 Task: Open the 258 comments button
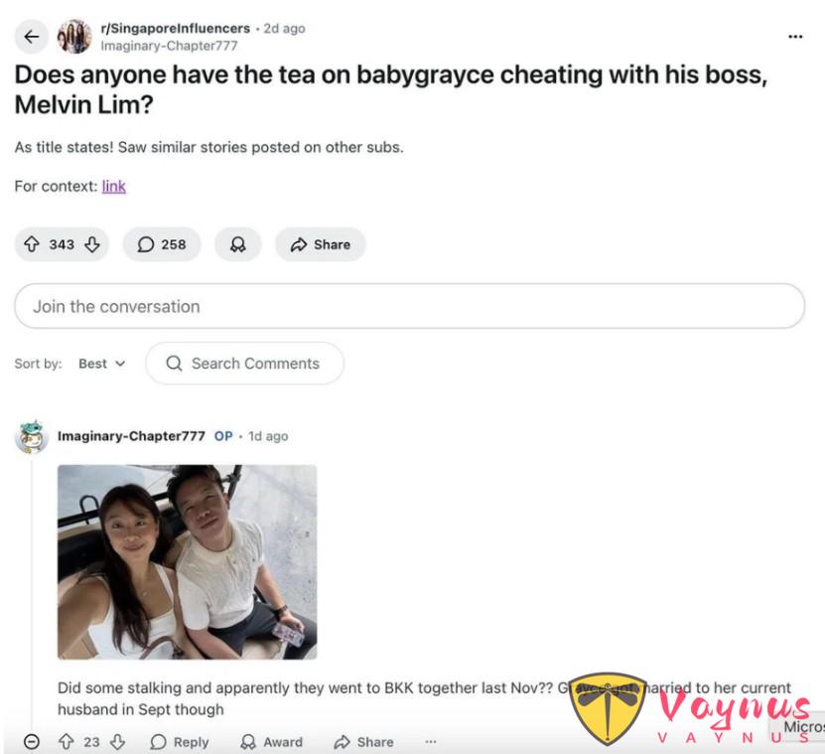162,244
